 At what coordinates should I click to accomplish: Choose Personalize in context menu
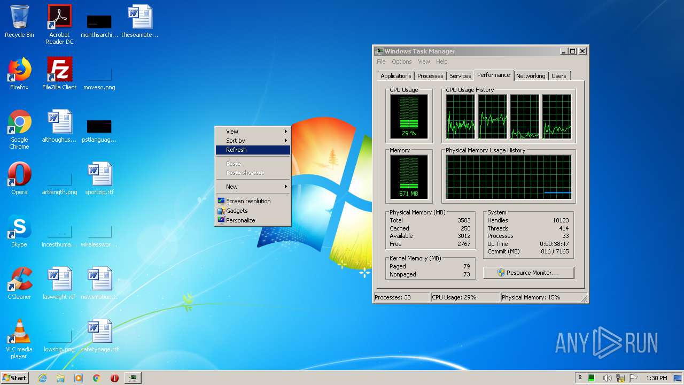point(253,220)
